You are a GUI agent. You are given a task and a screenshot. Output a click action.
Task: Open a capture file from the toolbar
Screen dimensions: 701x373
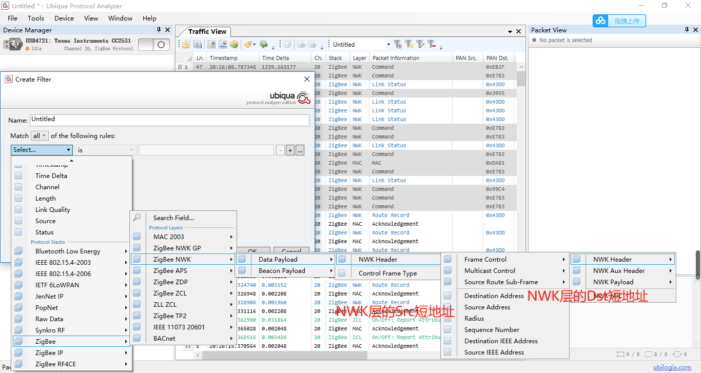click(186, 44)
